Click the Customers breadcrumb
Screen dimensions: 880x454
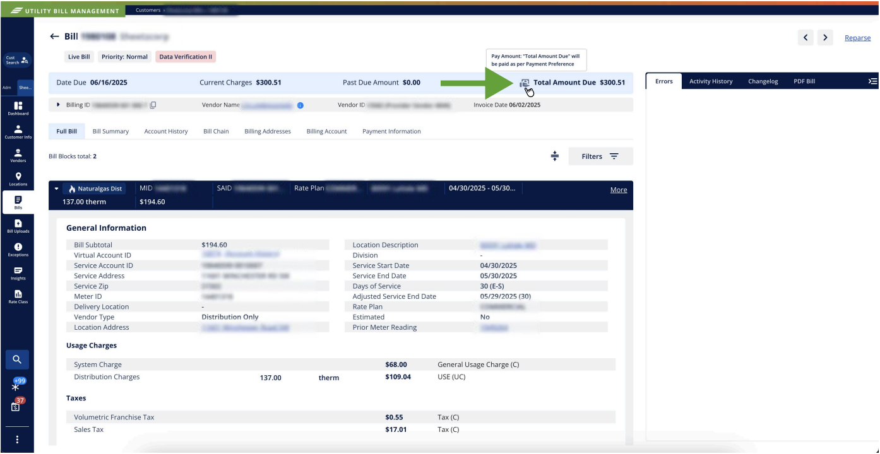pos(147,10)
